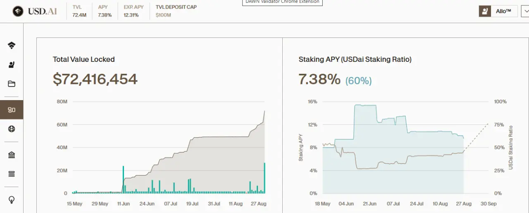Select the highlighted dashboard icon in the sidebar
Screen dimensions: 529x213
point(12,110)
